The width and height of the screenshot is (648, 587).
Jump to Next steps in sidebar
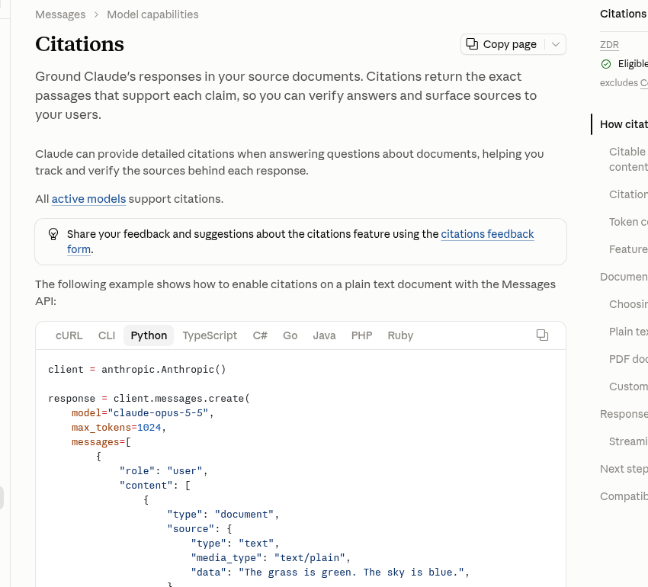coord(624,469)
